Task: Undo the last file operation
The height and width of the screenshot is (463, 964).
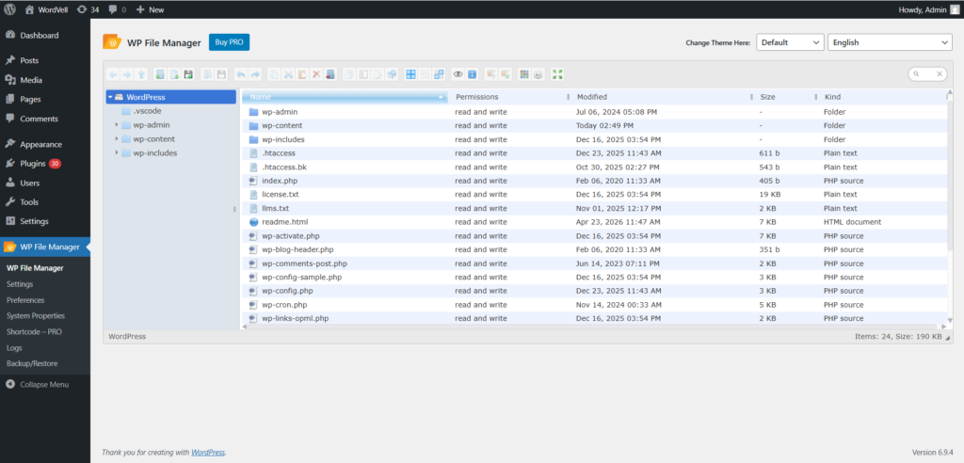Action: [x=240, y=74]
